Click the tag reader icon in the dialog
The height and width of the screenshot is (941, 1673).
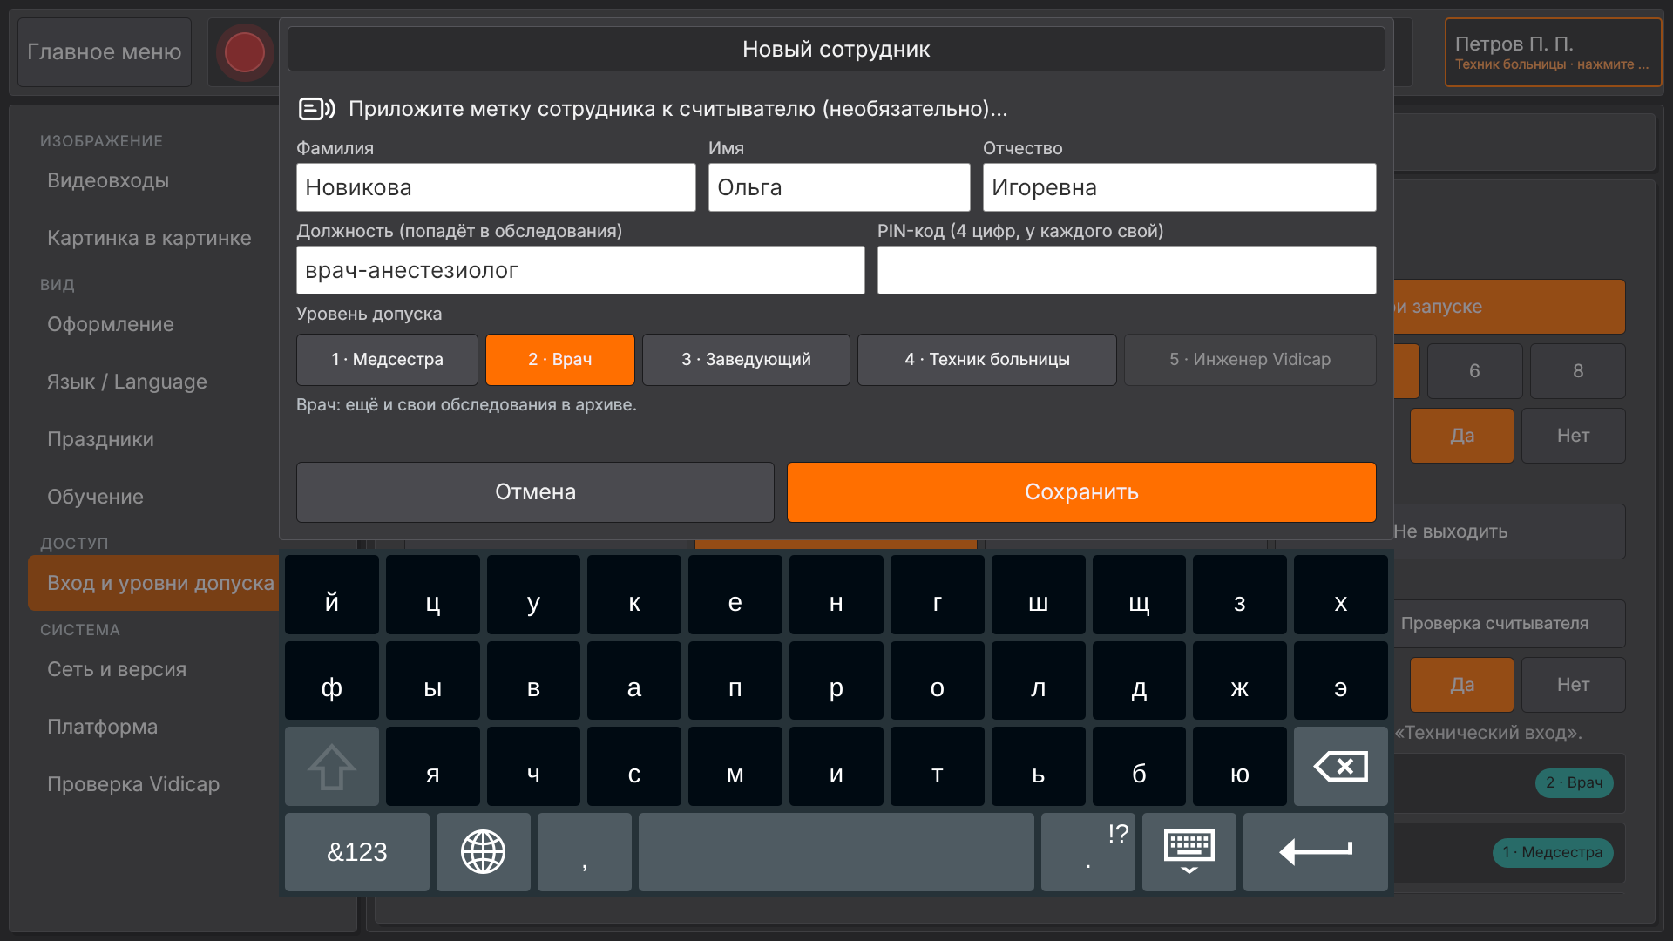pyautogui.click(x=317, y=109)
